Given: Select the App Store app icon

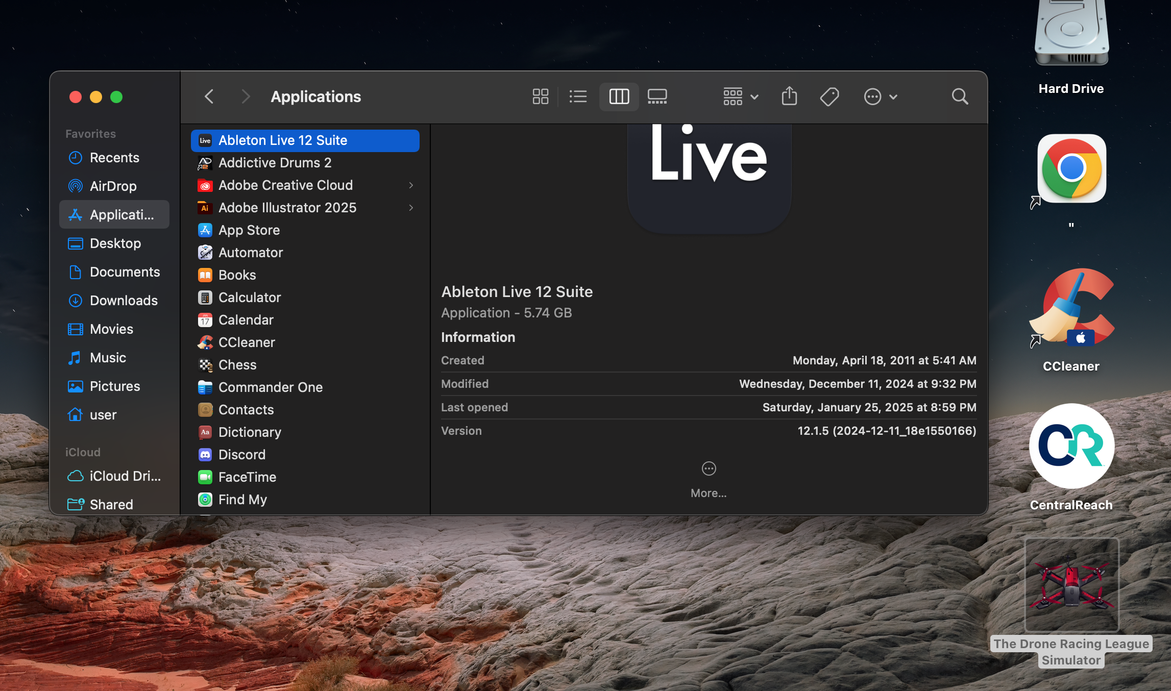Looking at the screenshot, I should pyautogui.click(x=205, y=230).
